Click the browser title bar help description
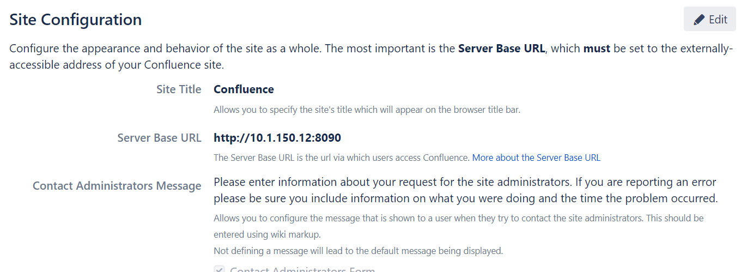The image size is (741, 272). coord(367,110)
